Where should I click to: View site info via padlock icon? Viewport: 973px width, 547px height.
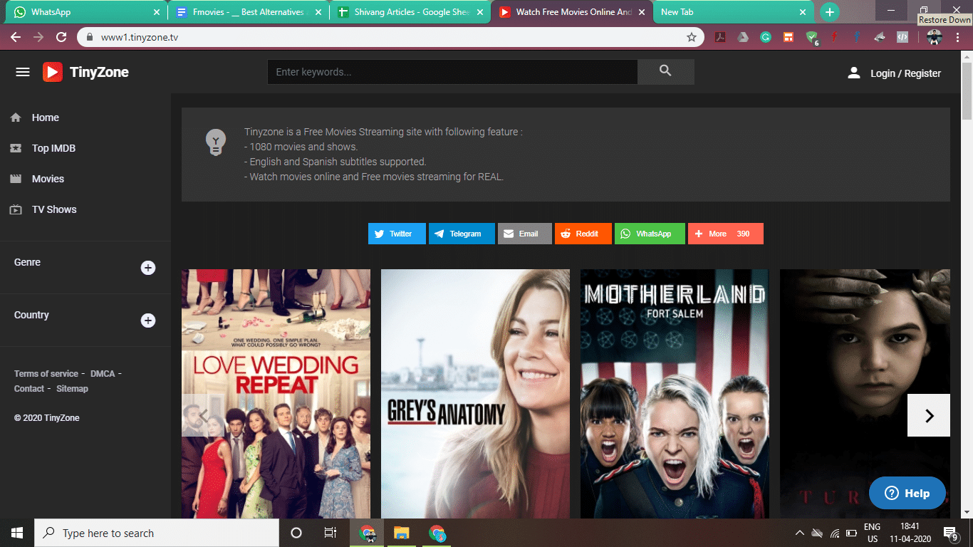point(90,37)
